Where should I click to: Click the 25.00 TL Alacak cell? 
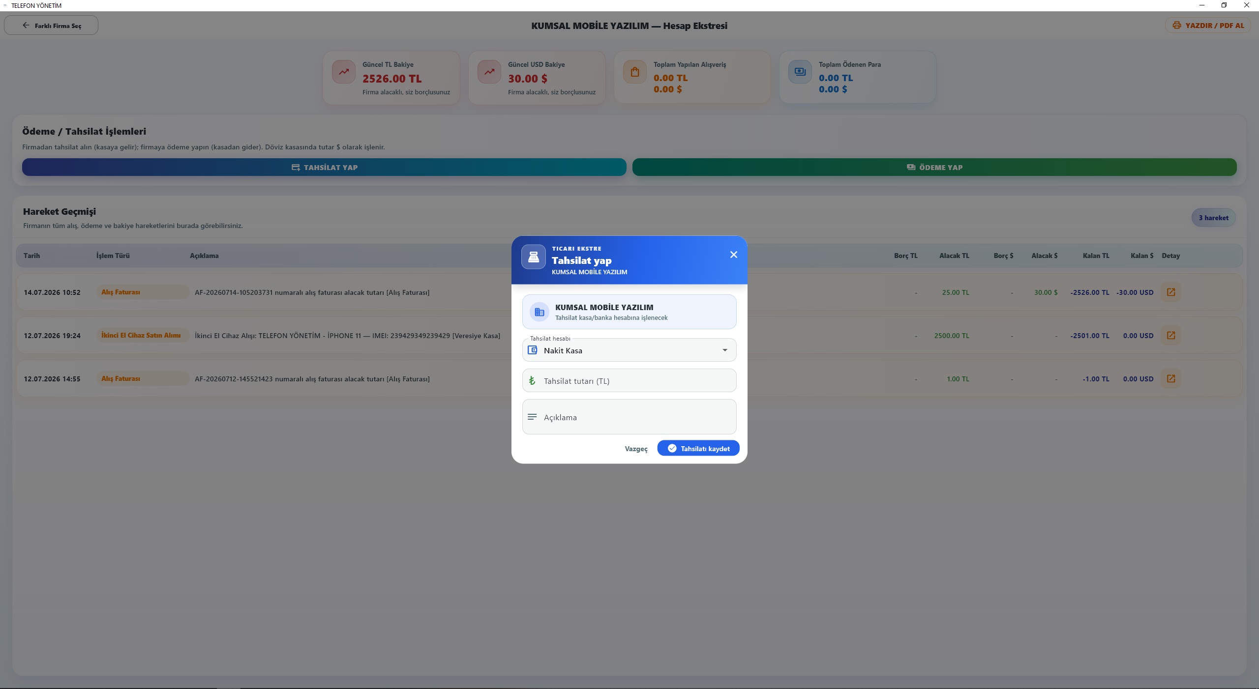click(x=956, y=292)
